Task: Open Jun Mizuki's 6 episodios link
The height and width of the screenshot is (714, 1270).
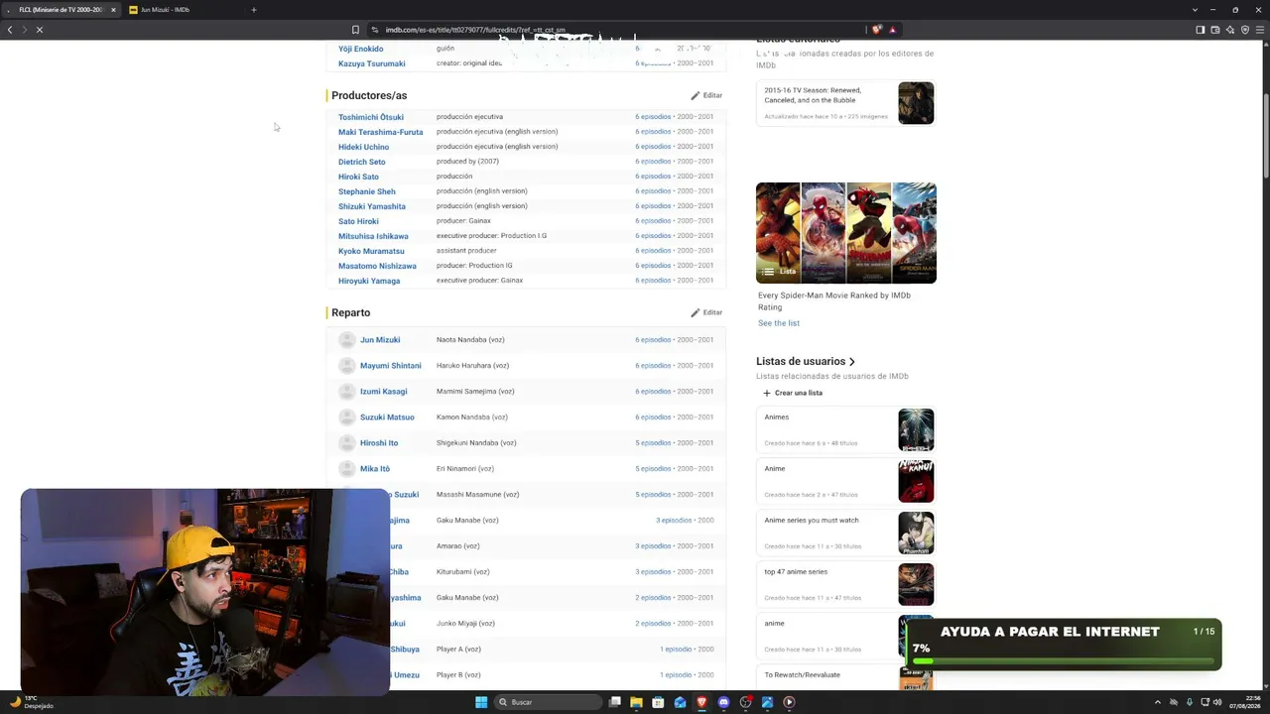Action: pyautogui.click(x=653, y=340)
